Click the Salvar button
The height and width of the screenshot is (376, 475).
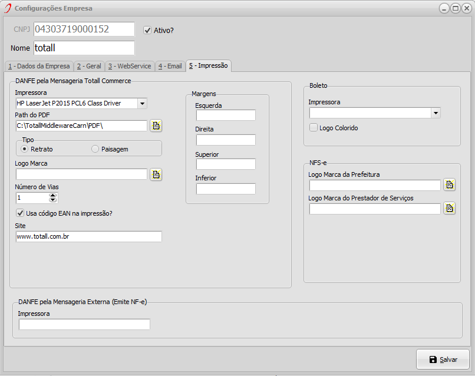coord(443,359)
